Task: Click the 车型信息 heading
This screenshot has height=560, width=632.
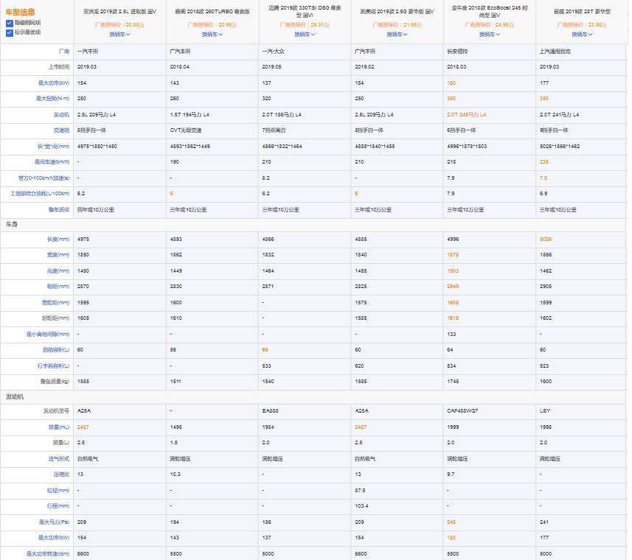Action: (x=20, y=13)
